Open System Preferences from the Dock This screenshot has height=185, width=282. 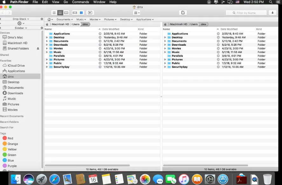point(210,179)
